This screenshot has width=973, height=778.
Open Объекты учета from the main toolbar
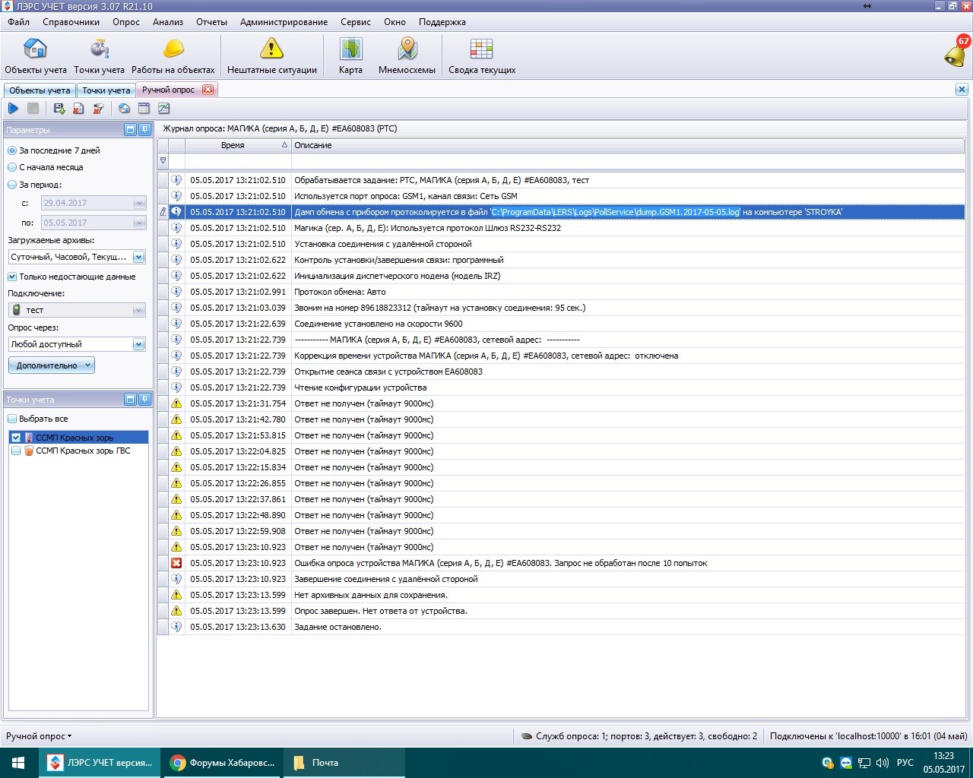[36, 56]
